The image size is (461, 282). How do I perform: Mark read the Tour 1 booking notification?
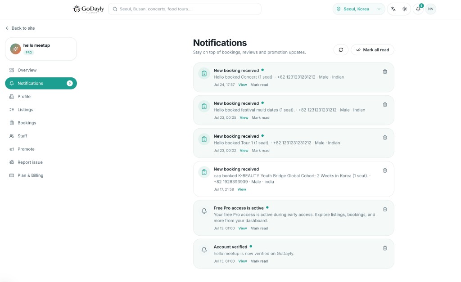pyautogui.click(x=261, y=151)
